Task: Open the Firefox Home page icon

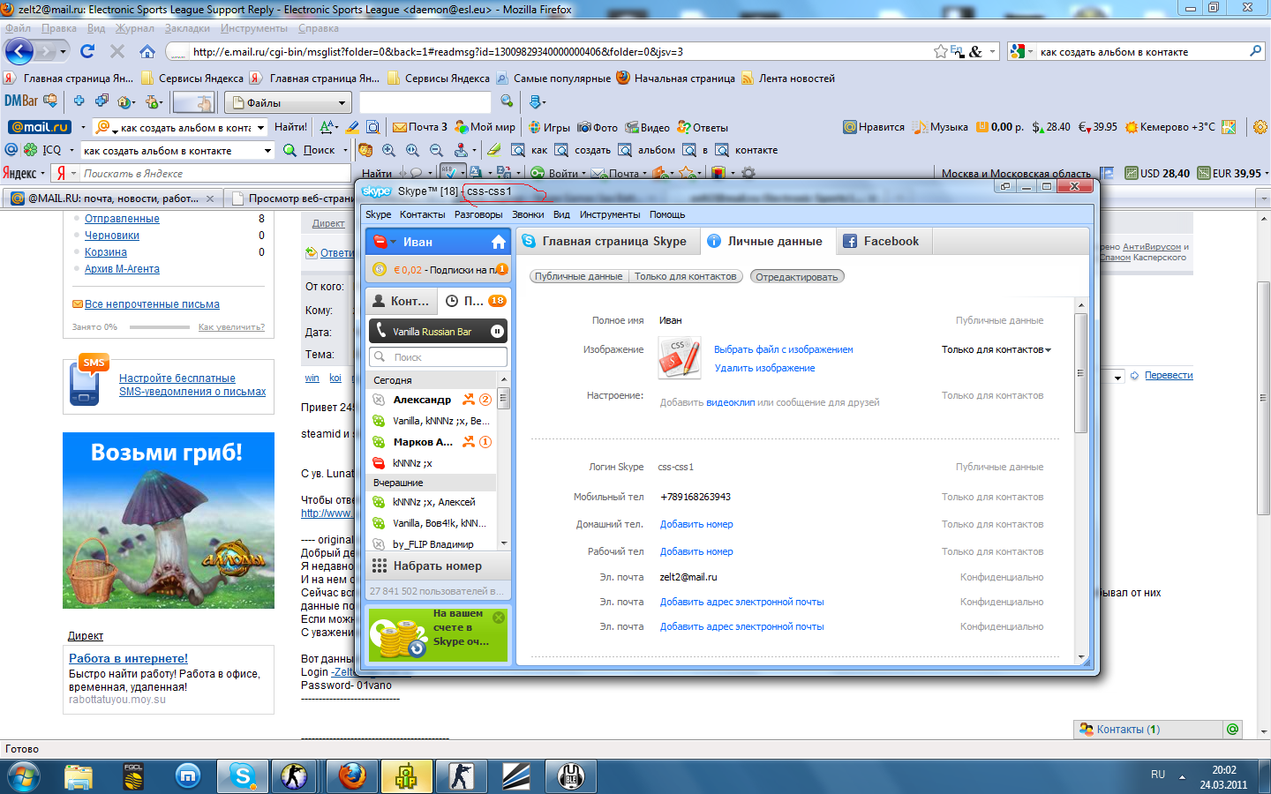Action: pos(147,51)
